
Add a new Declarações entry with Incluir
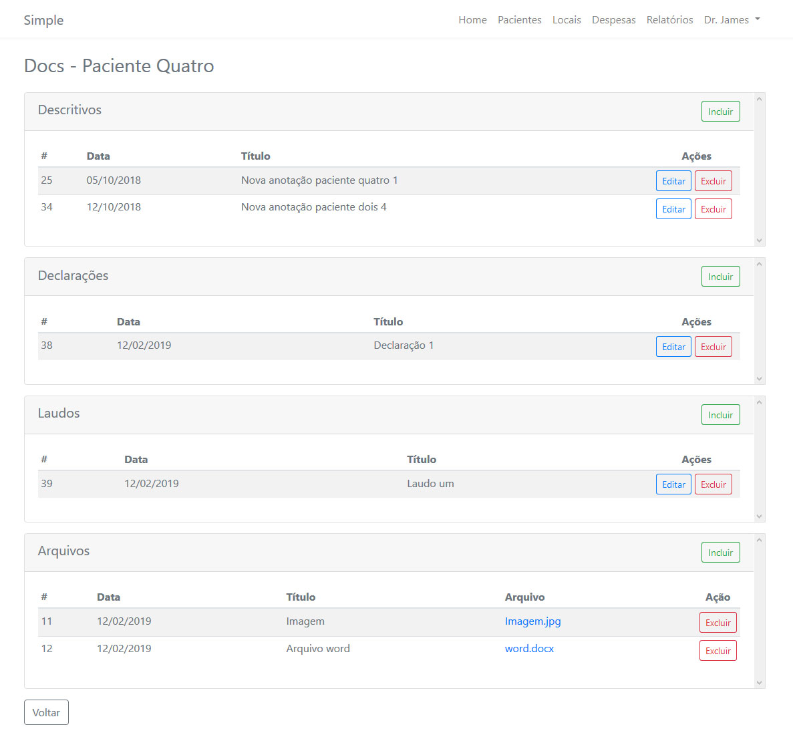(x=720, y=277)
